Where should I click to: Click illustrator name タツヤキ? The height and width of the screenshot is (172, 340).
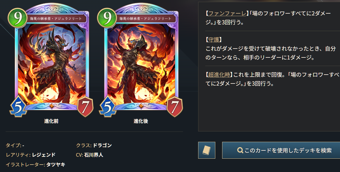pos(56,165)
